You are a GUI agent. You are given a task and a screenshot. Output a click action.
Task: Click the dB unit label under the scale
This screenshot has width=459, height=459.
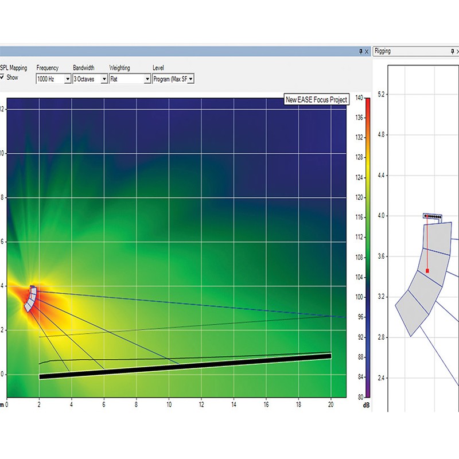pos(366,406)
